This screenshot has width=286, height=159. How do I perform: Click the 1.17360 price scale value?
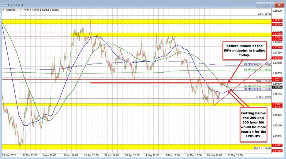pos(277,53)
